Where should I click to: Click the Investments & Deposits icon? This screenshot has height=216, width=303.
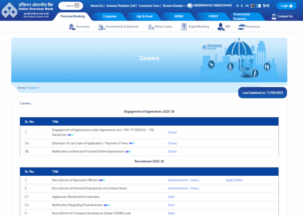point(101,27)
